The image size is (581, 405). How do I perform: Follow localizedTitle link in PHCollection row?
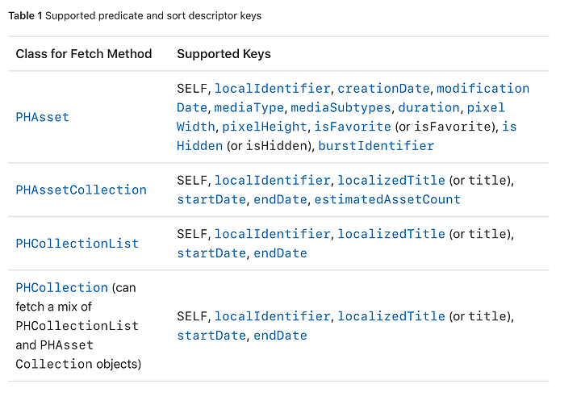[391, 316]
